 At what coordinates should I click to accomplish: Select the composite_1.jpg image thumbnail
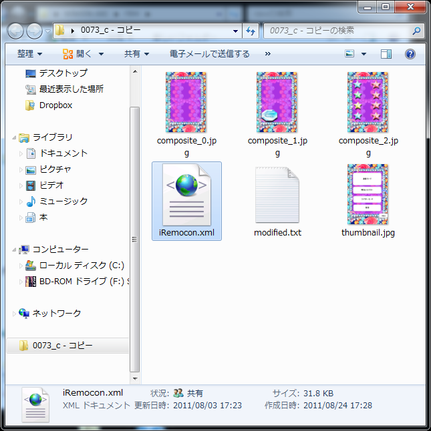point(277,102)
